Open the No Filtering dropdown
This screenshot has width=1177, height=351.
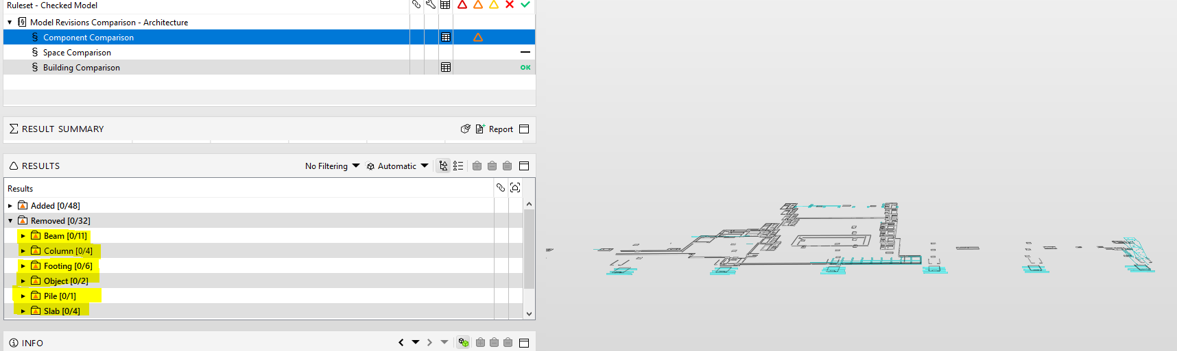(x=332, y=166)
